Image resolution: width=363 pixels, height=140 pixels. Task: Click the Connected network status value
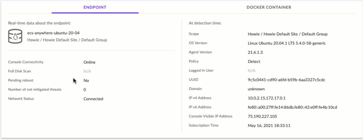93,99
